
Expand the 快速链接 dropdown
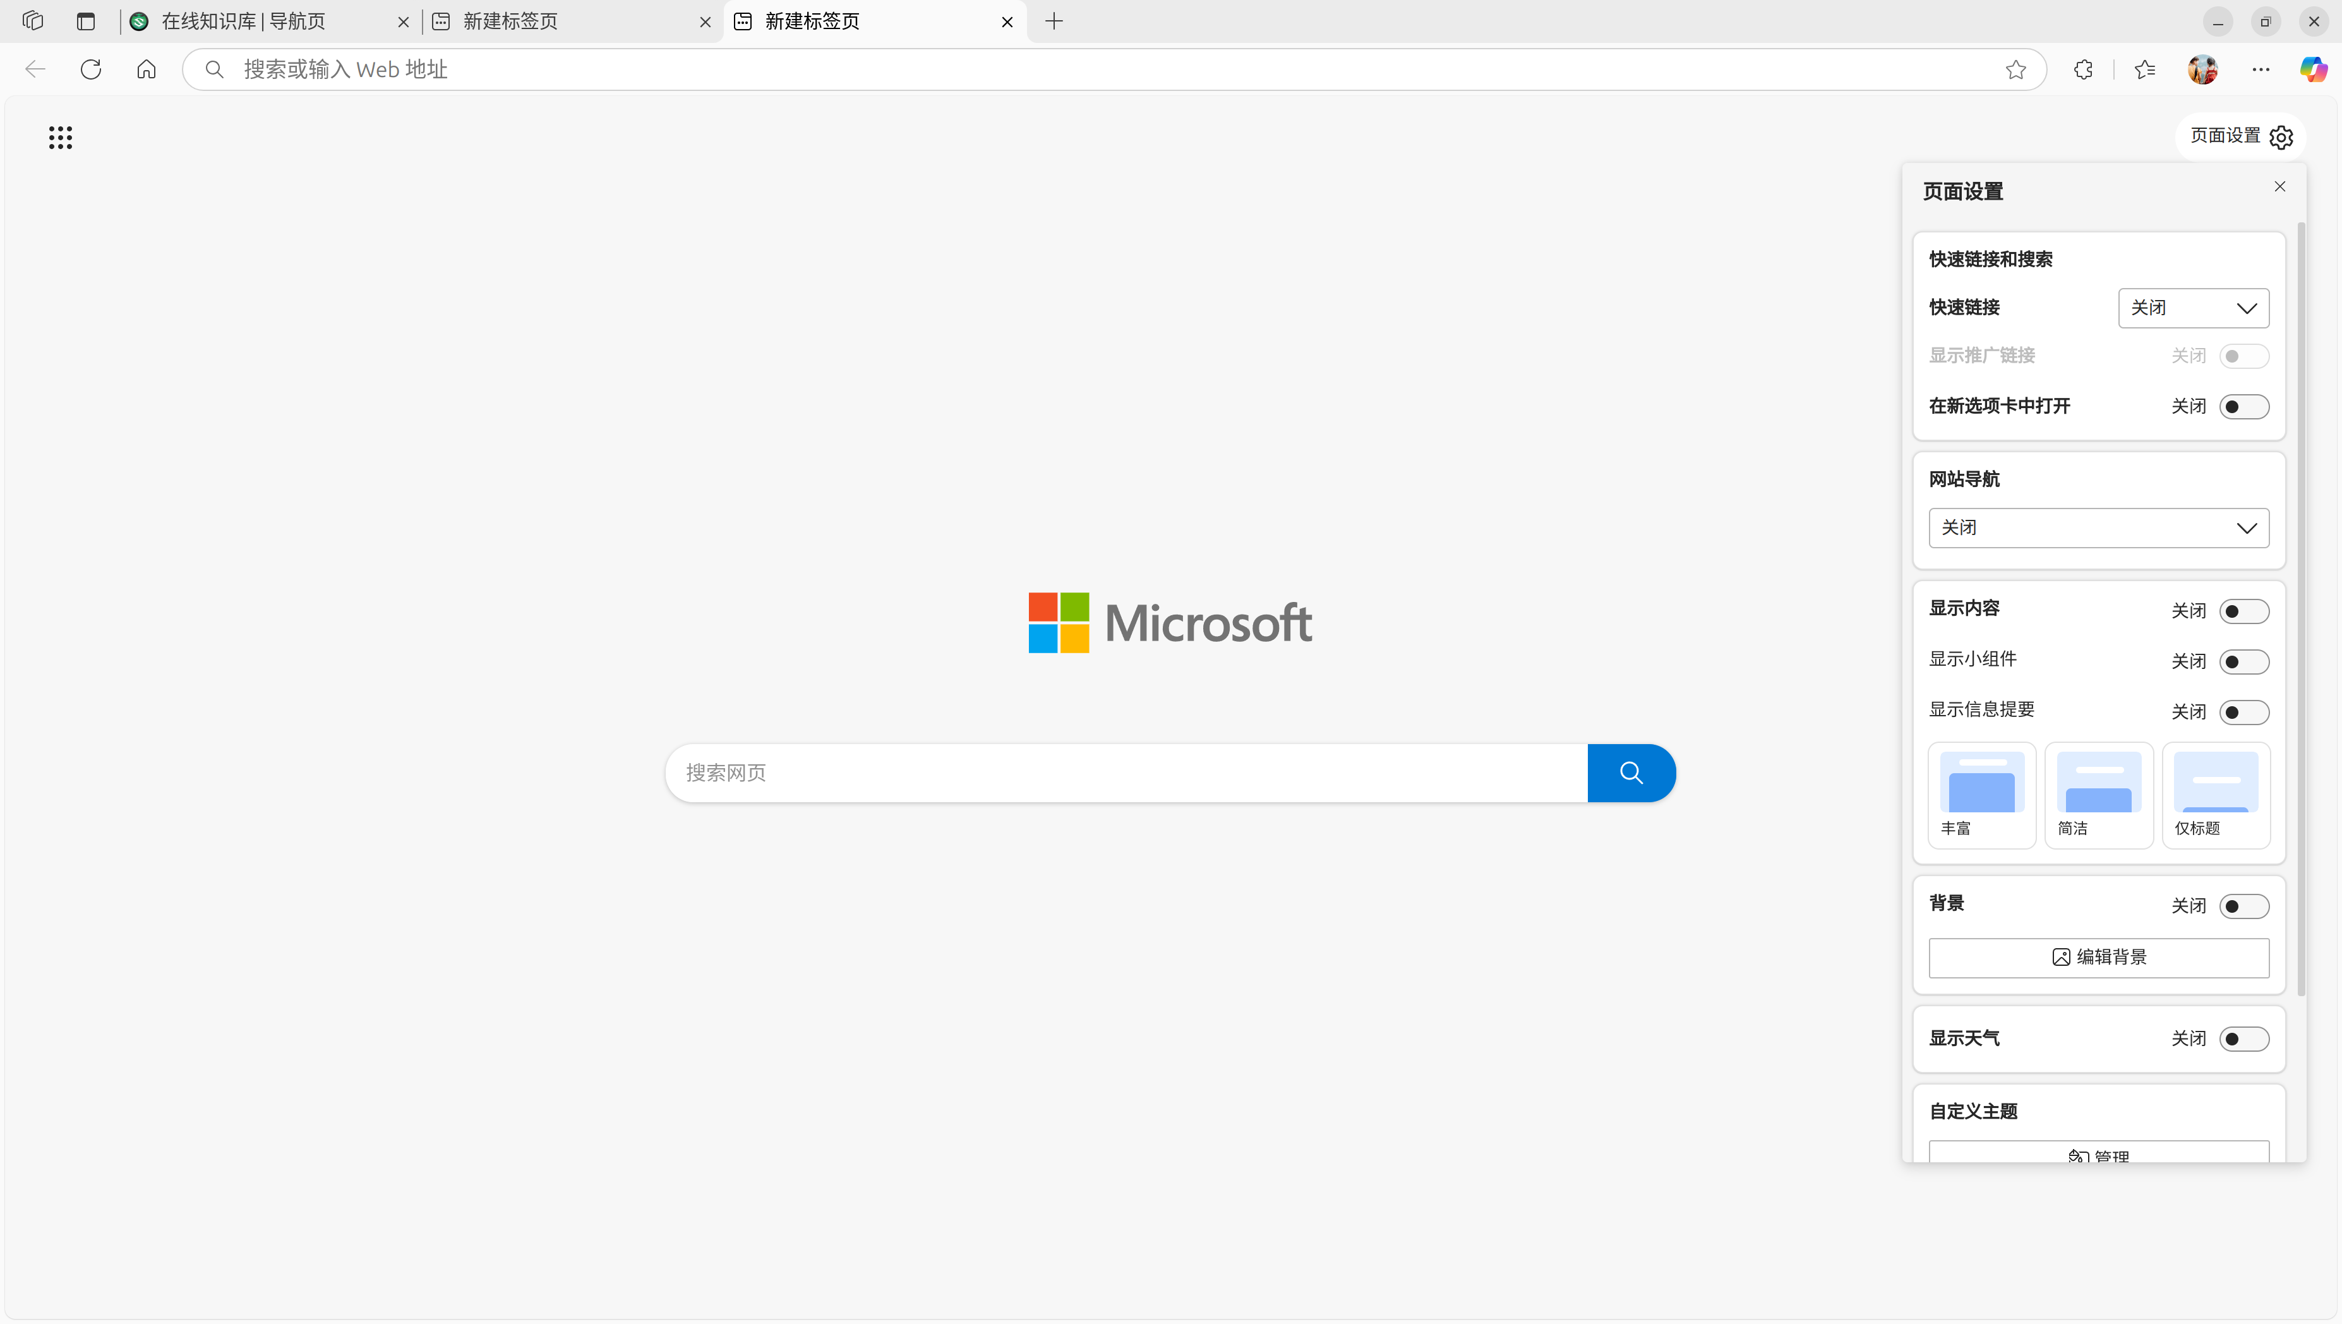(2193, 308)
